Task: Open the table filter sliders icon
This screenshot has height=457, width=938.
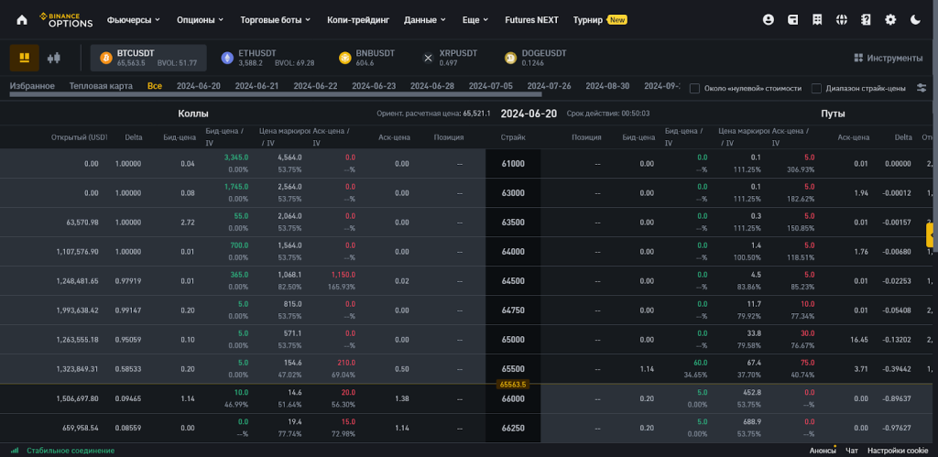Action: tap(922, 88)
